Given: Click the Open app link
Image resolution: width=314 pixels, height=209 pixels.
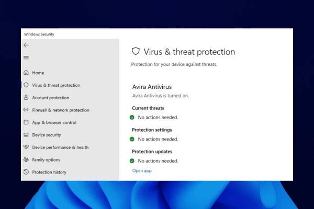Looking at the screenshot, I should point(142,170).
